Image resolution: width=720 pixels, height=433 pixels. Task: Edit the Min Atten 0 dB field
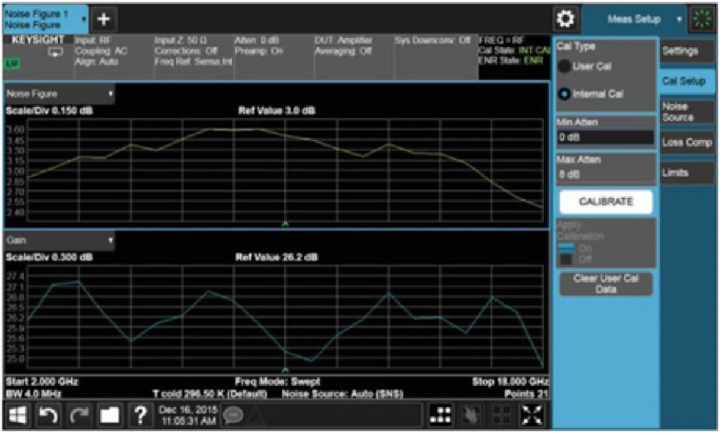click(605, 137)
